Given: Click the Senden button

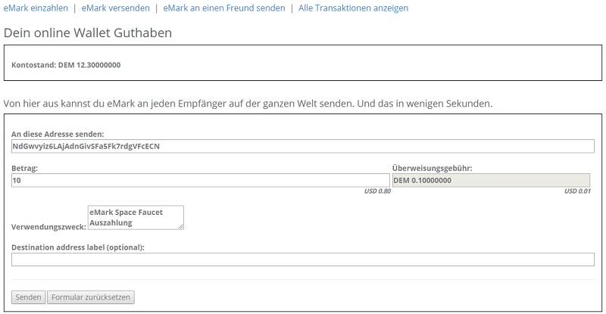Looking at the screenshot, I should click(28, 297).
